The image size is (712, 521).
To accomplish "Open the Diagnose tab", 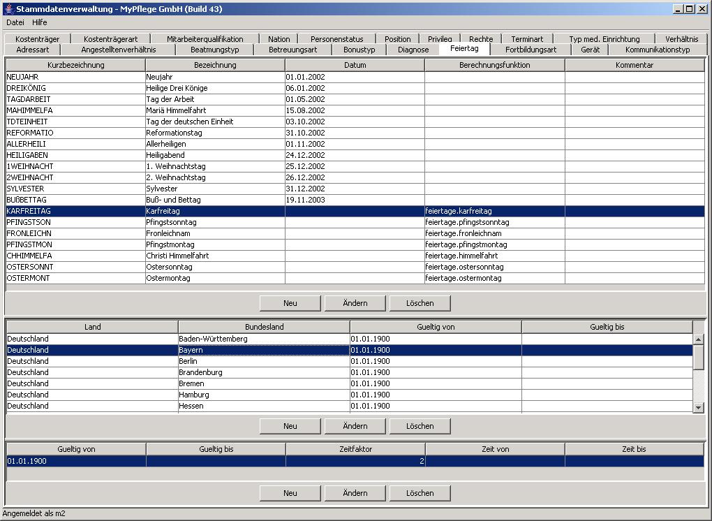I will 413,50.
